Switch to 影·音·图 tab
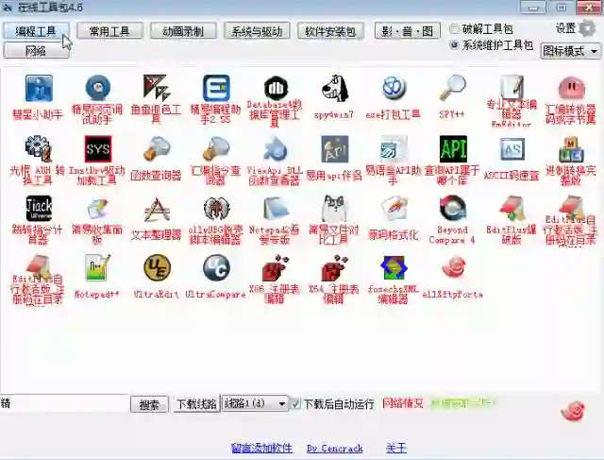 click(407, 31)
